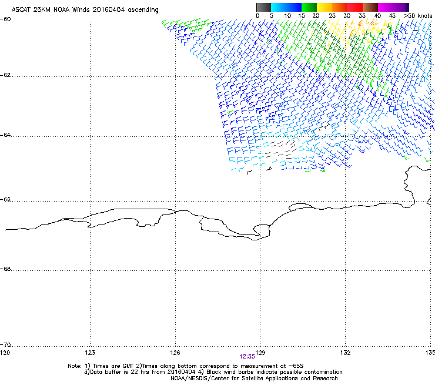The width and height of the screenshot is (435, 382).
Task: Click the purple 12:55 timestamp
Action: click(x=247, y=357)
